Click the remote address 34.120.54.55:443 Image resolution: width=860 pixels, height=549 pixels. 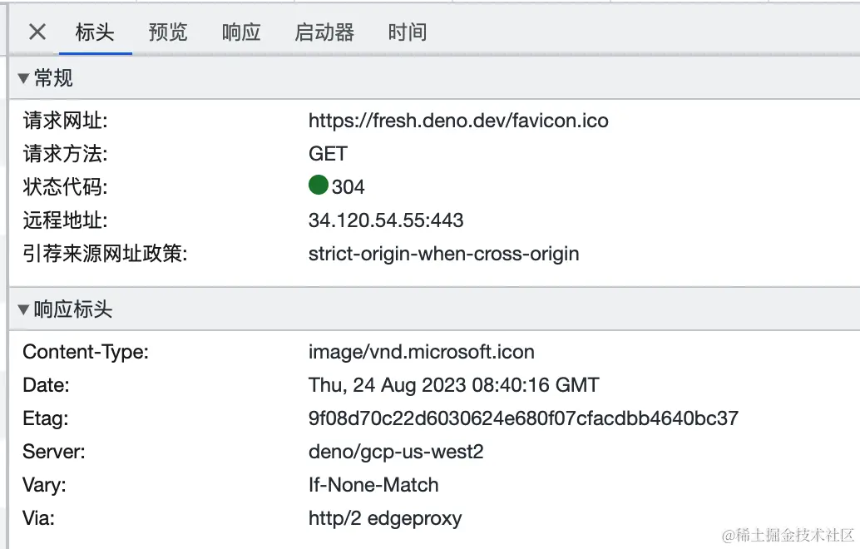click(386, 220)
